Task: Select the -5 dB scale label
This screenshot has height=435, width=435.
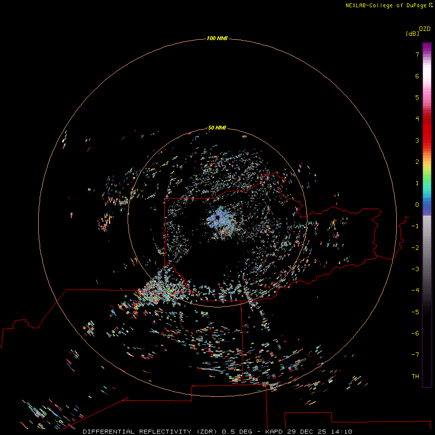Action: click(415, 312)
